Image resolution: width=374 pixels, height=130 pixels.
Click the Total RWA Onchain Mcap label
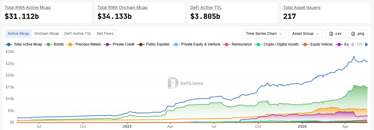click(122, 8)
